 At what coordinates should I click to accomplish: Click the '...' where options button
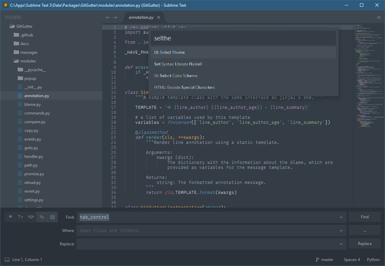365,230
